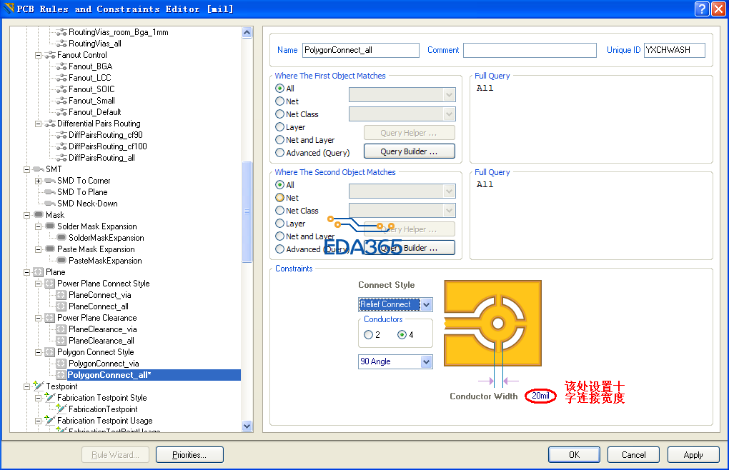Open dialog help question mark button
Image resolution: width=729 pixels, height=470 pixels.
[x=702, y=9]
